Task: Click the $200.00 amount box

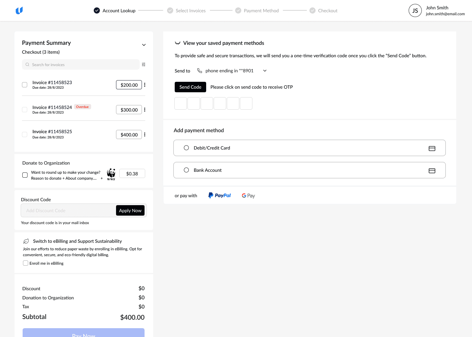Action: coord(129,85)
